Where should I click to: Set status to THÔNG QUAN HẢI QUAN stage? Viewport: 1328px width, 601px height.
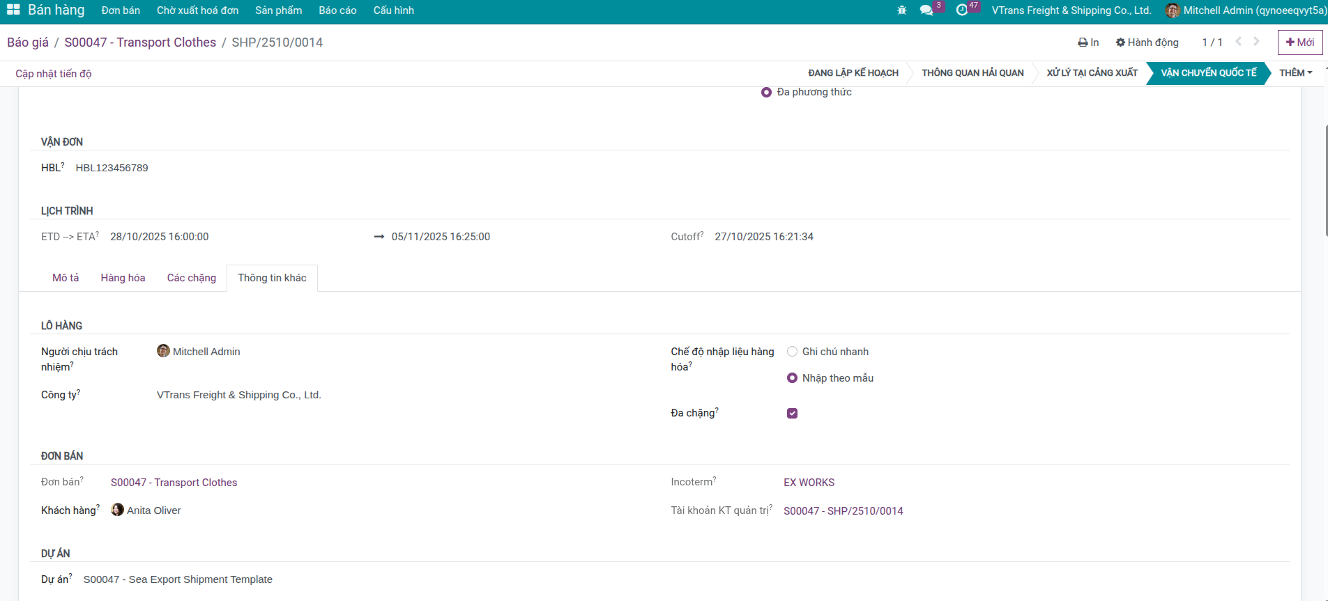click(x=972, y=73)
